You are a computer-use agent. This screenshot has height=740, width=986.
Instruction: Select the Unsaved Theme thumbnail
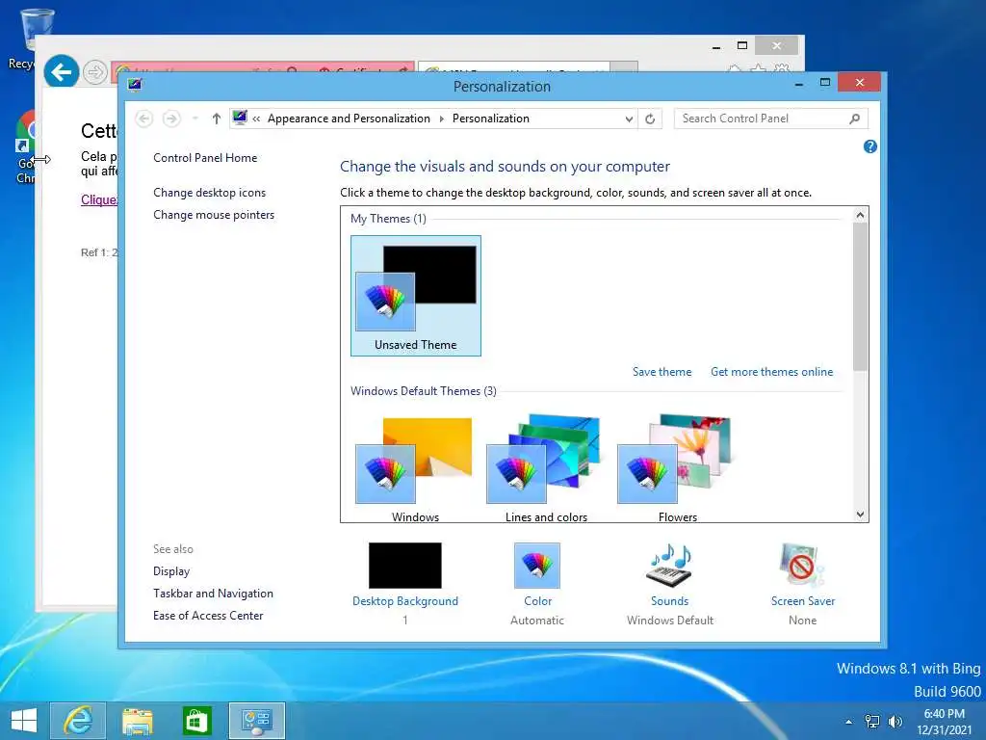416,296
